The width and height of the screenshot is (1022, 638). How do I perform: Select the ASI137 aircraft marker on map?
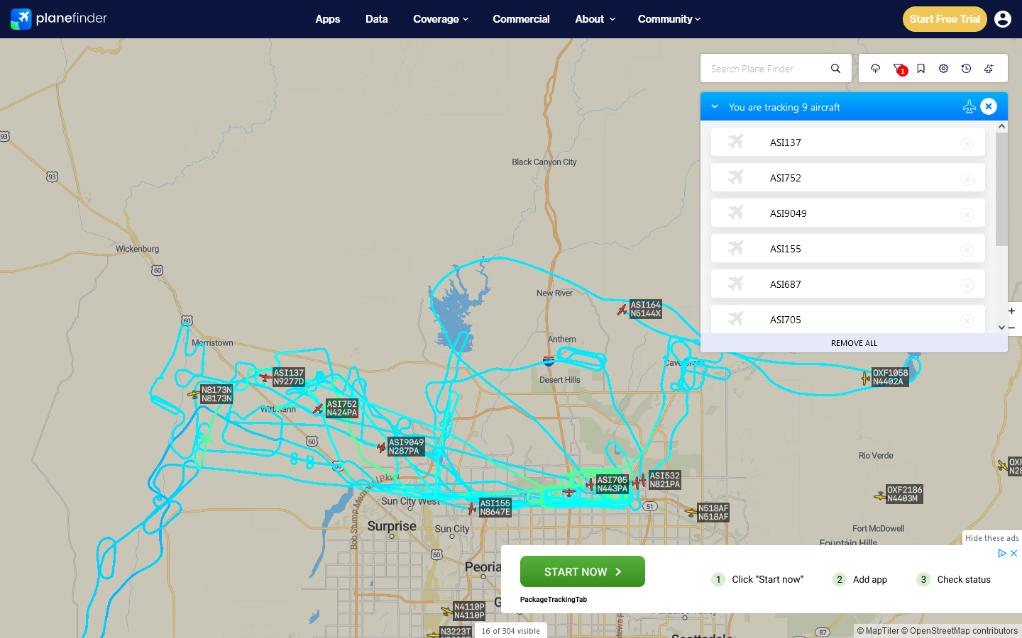[265, 377]
